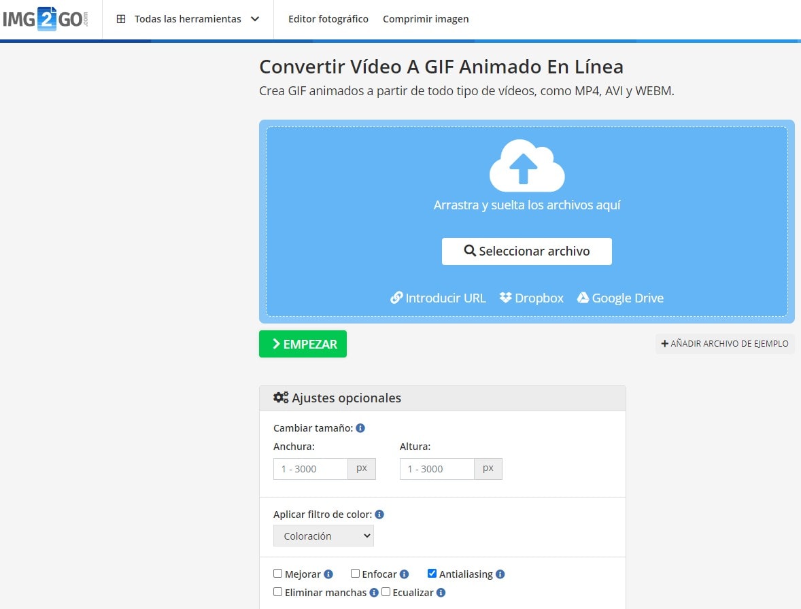Click Añadir archivo de ejemplo
The image size is (801, 609).
pyautogui.click(x=725, y=343)
